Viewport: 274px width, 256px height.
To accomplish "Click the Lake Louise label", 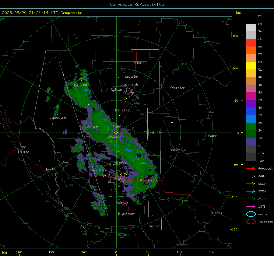I will pos(23,149).
